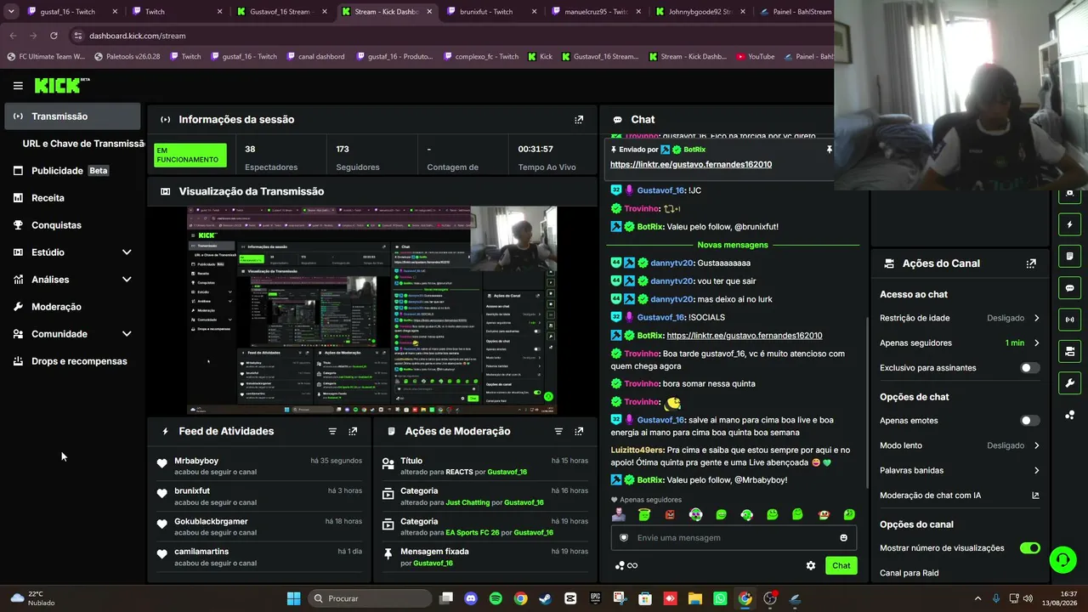Open Drops e recompensas in the sidebar
This screenshot has height=612, width=1088.
73,361
